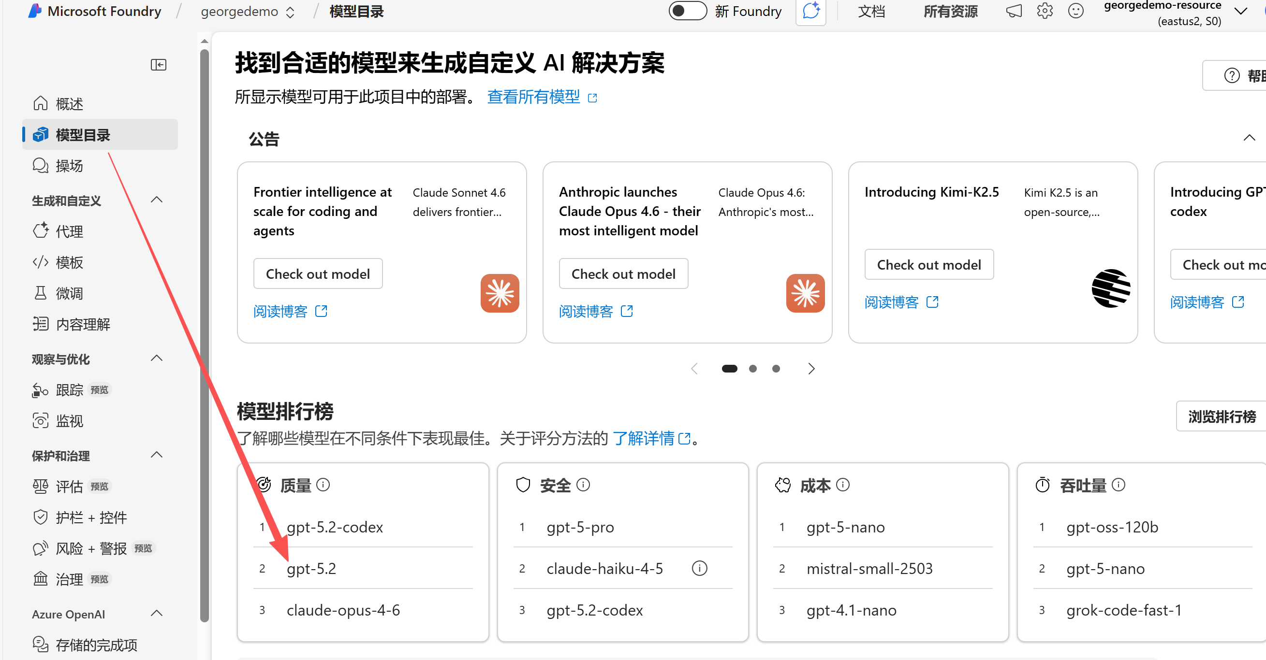Collapse the left sidebar panel icon
1266x660 pixels.
tap(158, 65)
